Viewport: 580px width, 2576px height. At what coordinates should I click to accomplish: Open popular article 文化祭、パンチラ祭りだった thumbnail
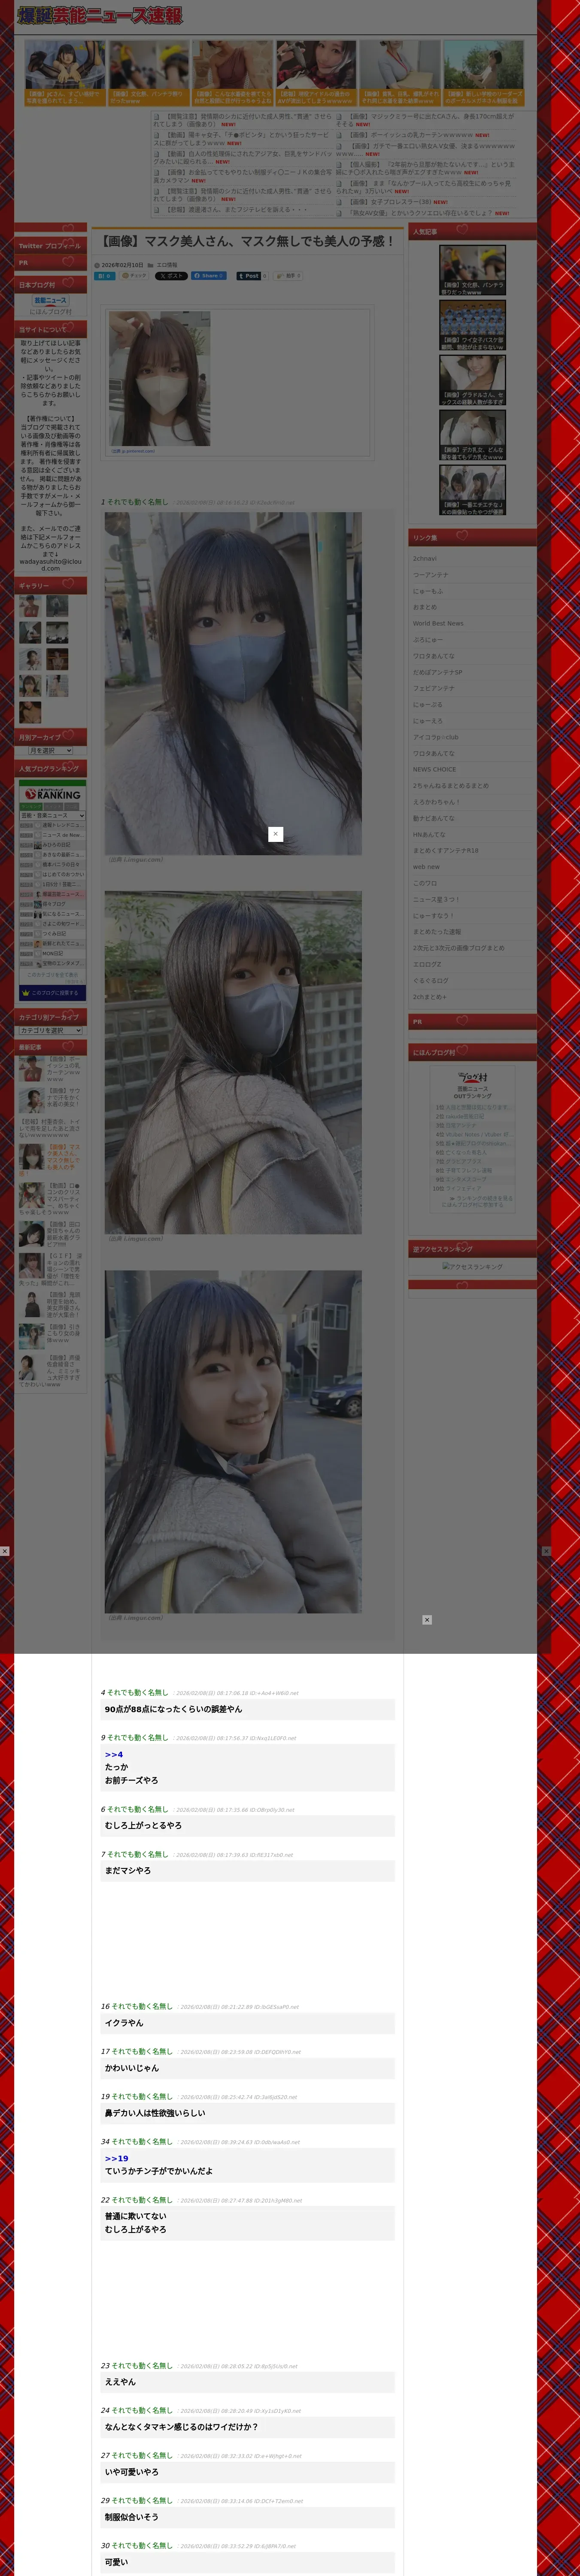point(472,270)
